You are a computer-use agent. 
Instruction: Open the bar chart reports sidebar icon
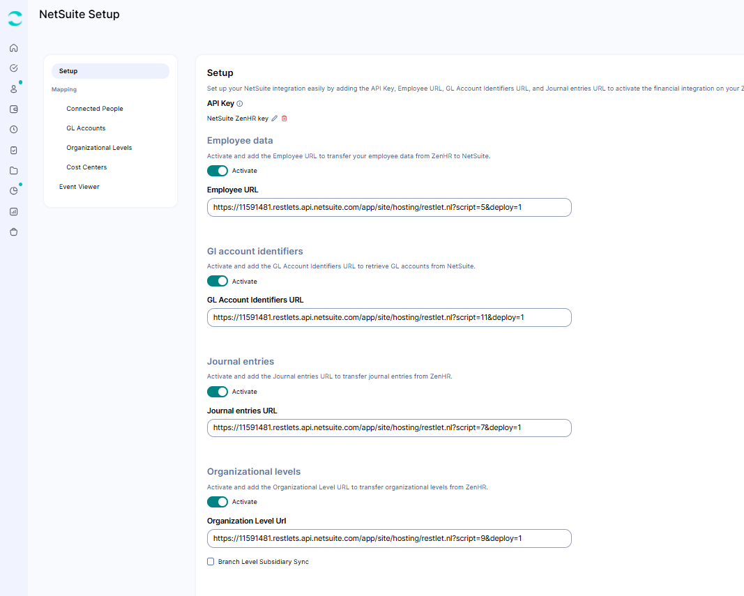click(x=14, y=212)
